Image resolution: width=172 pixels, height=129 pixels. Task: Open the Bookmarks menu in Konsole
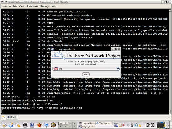(x=32, y=6)
